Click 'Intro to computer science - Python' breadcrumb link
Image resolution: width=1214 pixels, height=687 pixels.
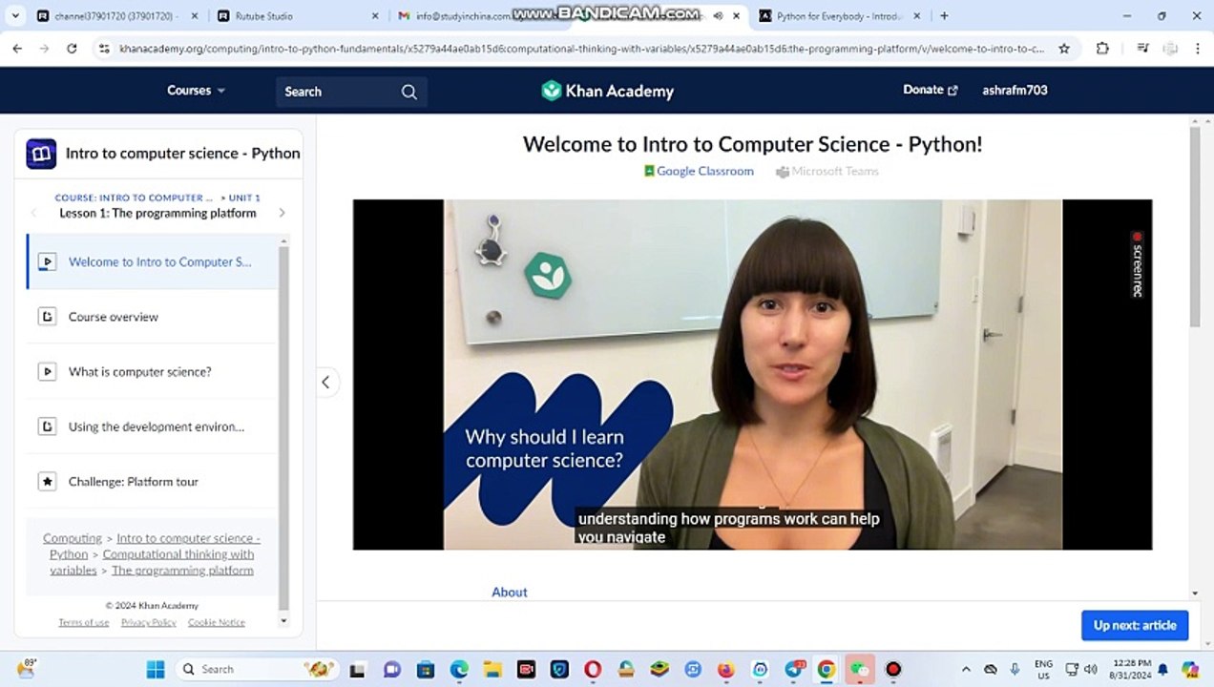pyautogui.click(x=156, y=546)
